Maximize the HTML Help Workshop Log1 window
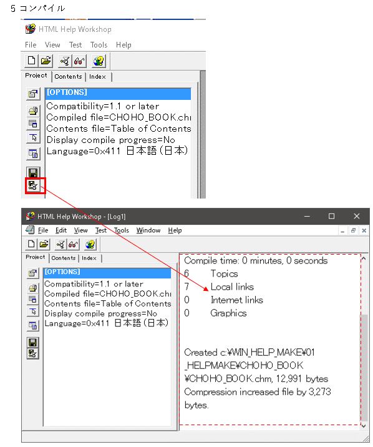 (x=331, y=216)
